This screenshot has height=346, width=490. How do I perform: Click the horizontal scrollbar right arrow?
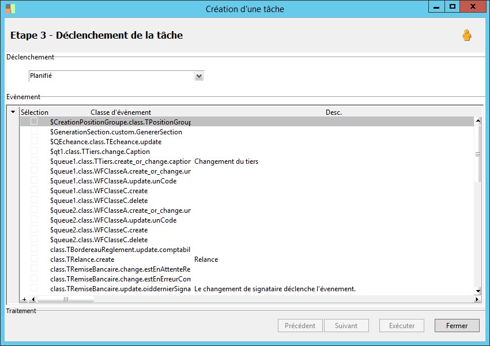tap(477, 299)
